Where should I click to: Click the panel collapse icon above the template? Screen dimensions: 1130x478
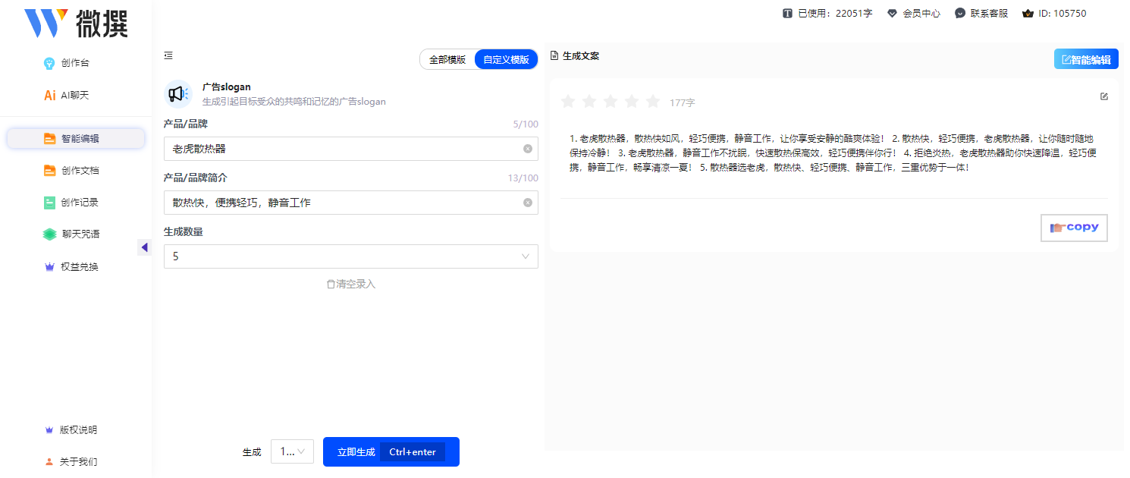coord(168,55)
